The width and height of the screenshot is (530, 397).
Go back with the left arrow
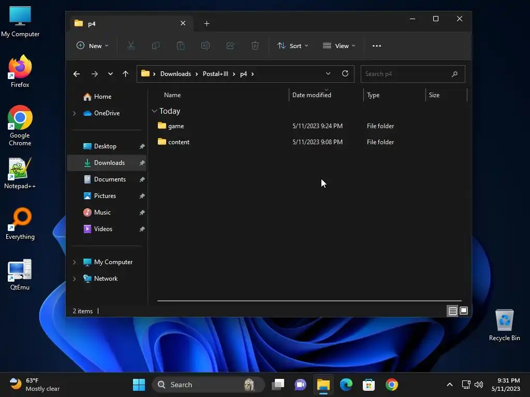pos(77,74)
